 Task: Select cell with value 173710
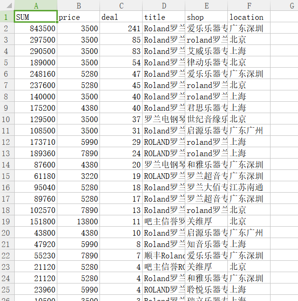36,142
